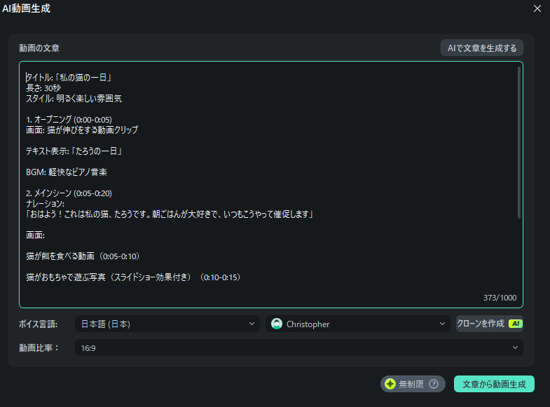Click the question mark help icon beside 無制限
The width and height of the screenshot is (550, 407).
[x=434, y=384]
